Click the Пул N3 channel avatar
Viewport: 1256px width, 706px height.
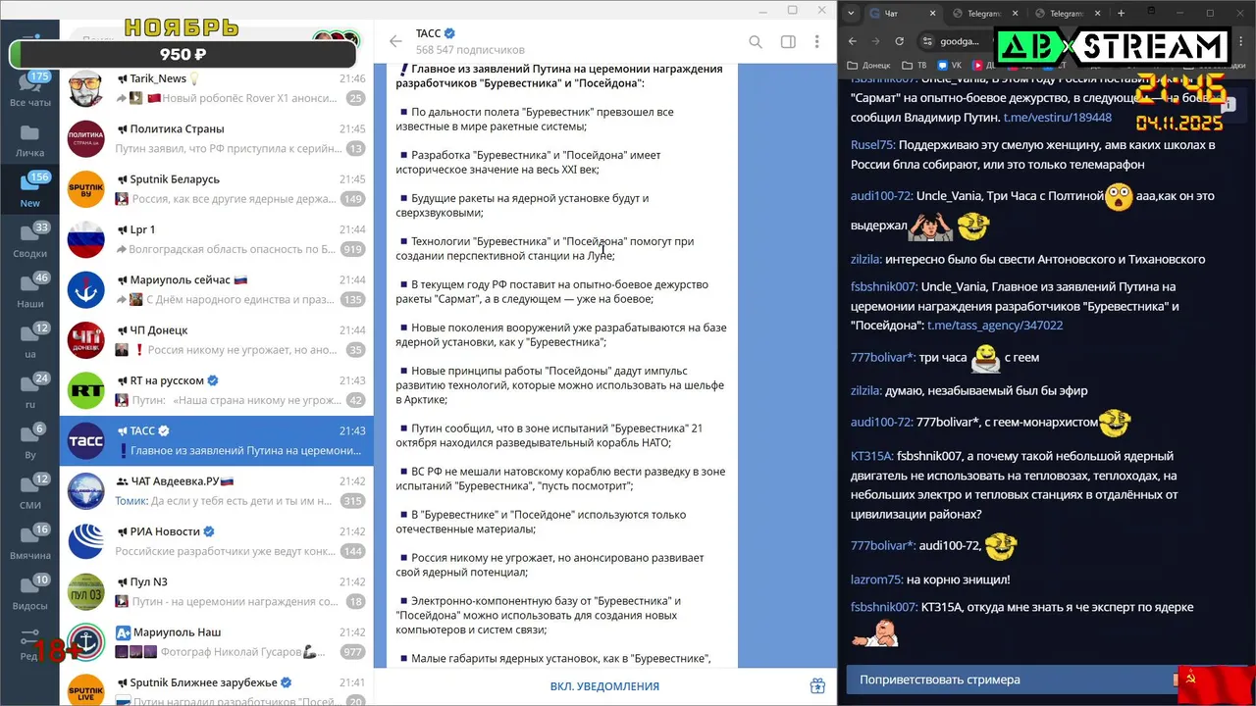point(86,592)
